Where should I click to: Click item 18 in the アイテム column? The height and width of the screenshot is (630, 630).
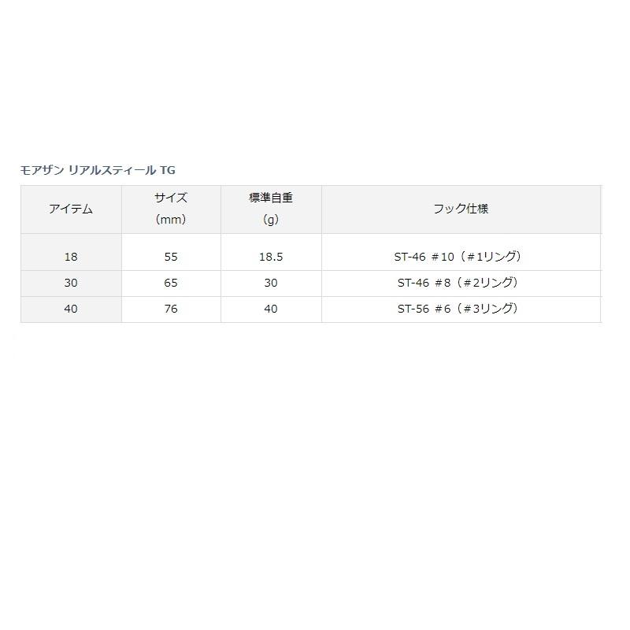[71, 257]
